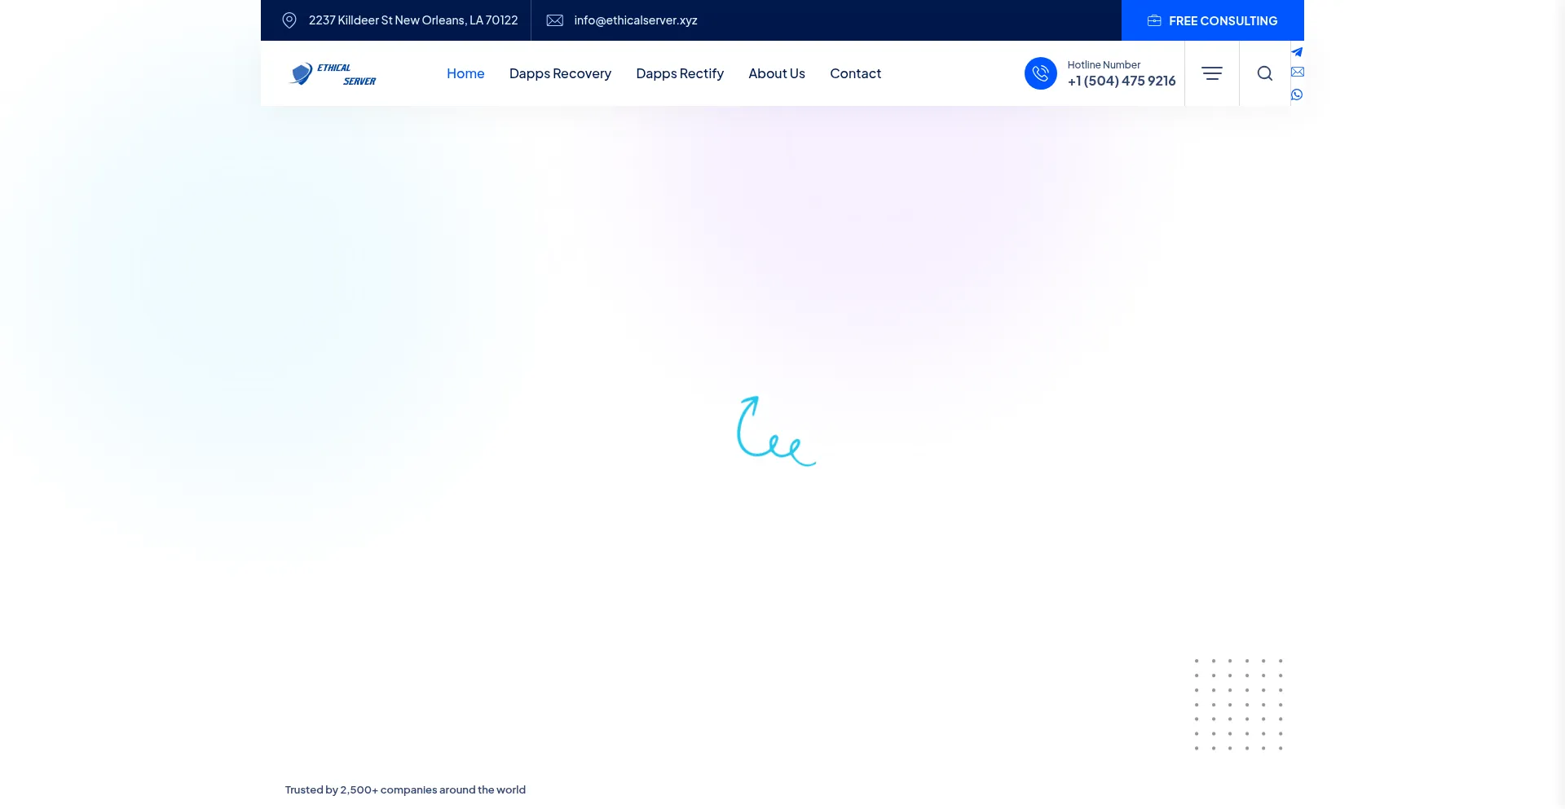This screenshot has width=1565, height=809.
Task: Navigate to the Contact page
Action: point(855,73)
